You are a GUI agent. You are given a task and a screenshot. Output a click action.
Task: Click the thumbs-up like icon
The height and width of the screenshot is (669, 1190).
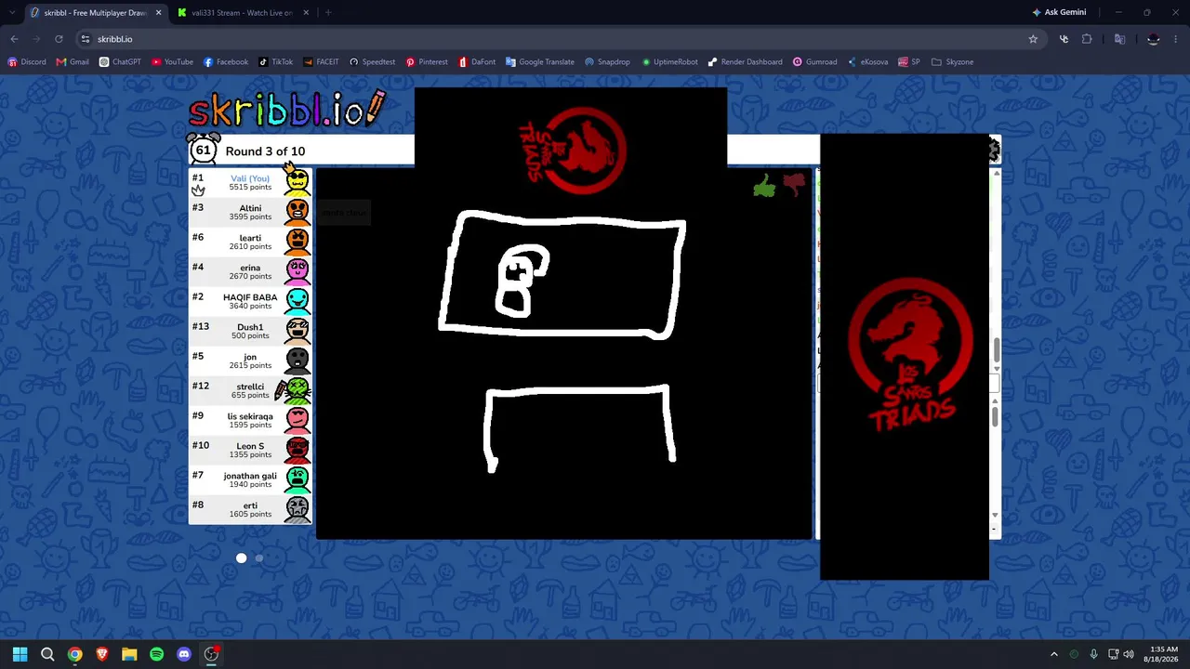[x=764, y=188]
